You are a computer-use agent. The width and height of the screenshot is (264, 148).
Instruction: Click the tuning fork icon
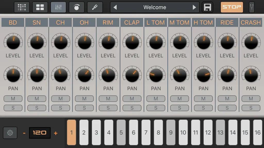(x=252, y=7)
